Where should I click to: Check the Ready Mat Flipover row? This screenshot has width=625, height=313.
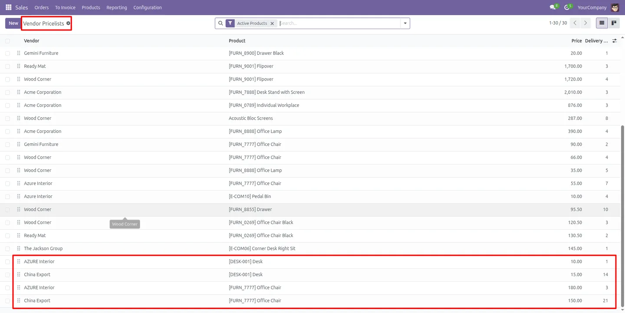pos(7,66)
